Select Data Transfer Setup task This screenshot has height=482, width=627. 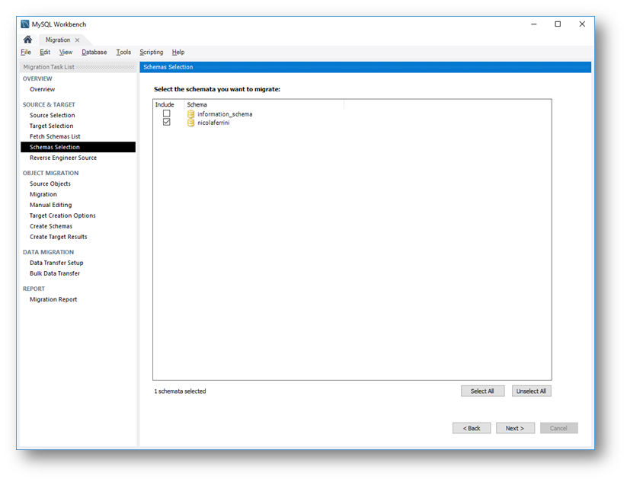[56, 263]
